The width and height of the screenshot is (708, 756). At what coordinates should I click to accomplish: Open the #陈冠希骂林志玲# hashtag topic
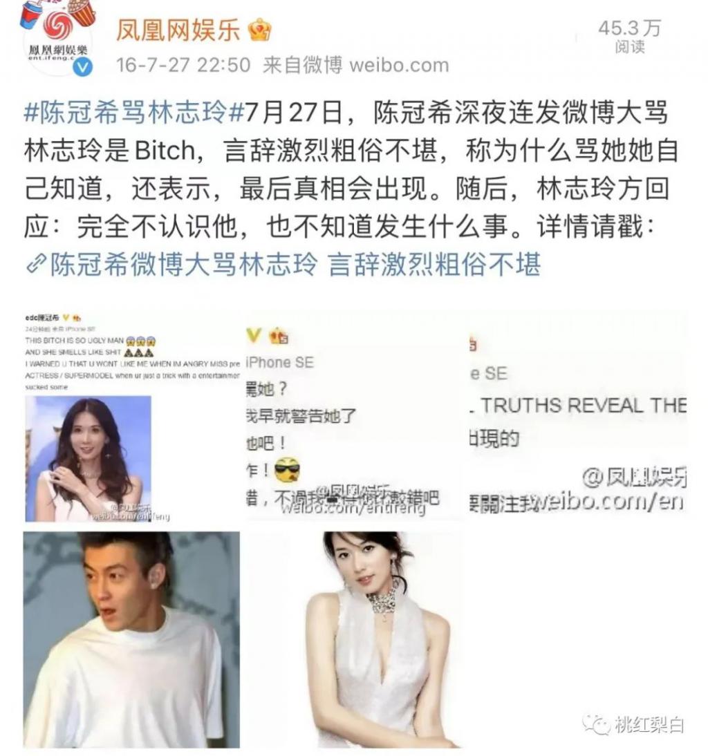click(x=134, y=113)
